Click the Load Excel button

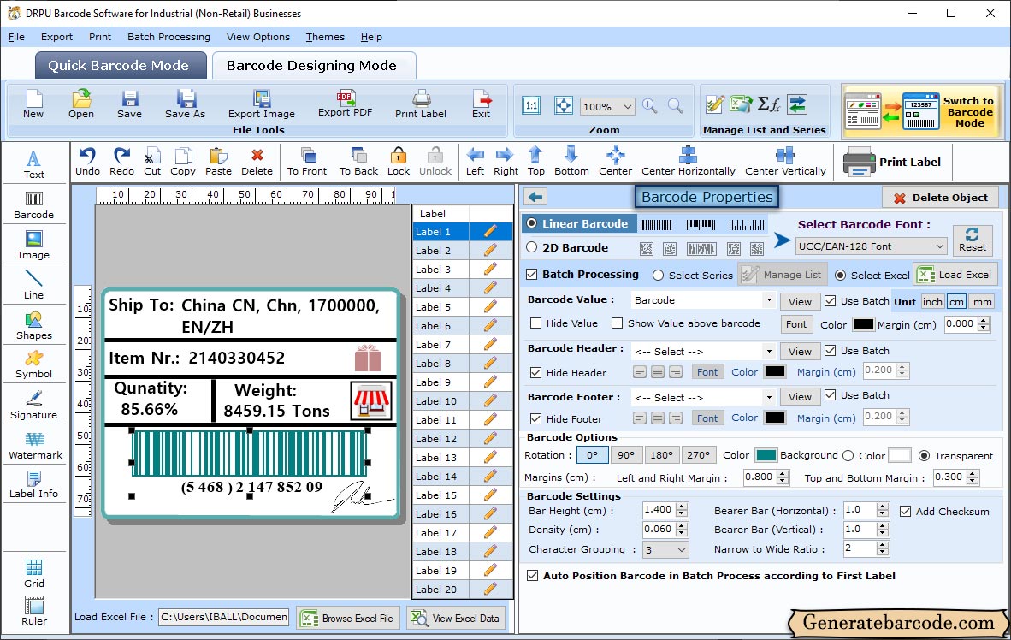pyautogui.click(x=955, y=274)
